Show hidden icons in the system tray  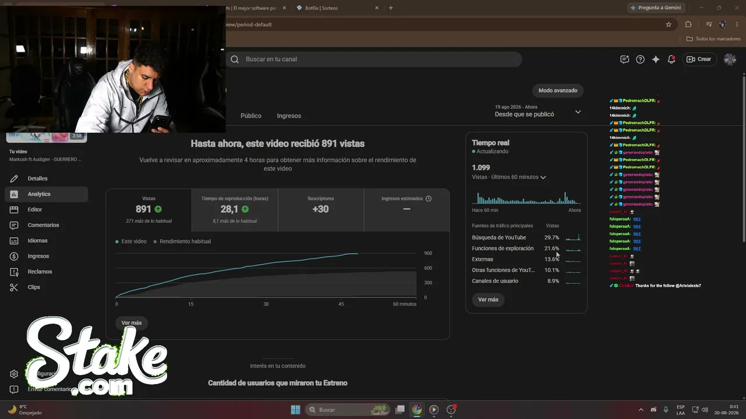click(x=641, y=410)
